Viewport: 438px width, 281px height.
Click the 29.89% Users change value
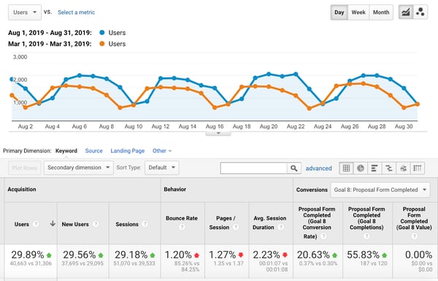point(28,255)
